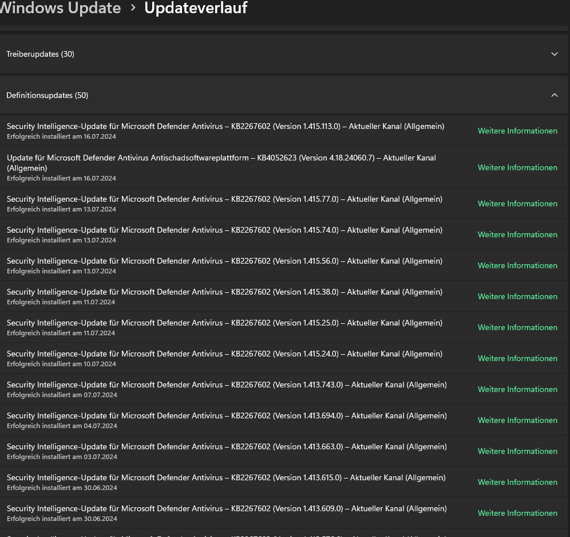
Task: Open Weitere Informationen for Version 1.415.25.0 update
Action: tap(517, 327)
